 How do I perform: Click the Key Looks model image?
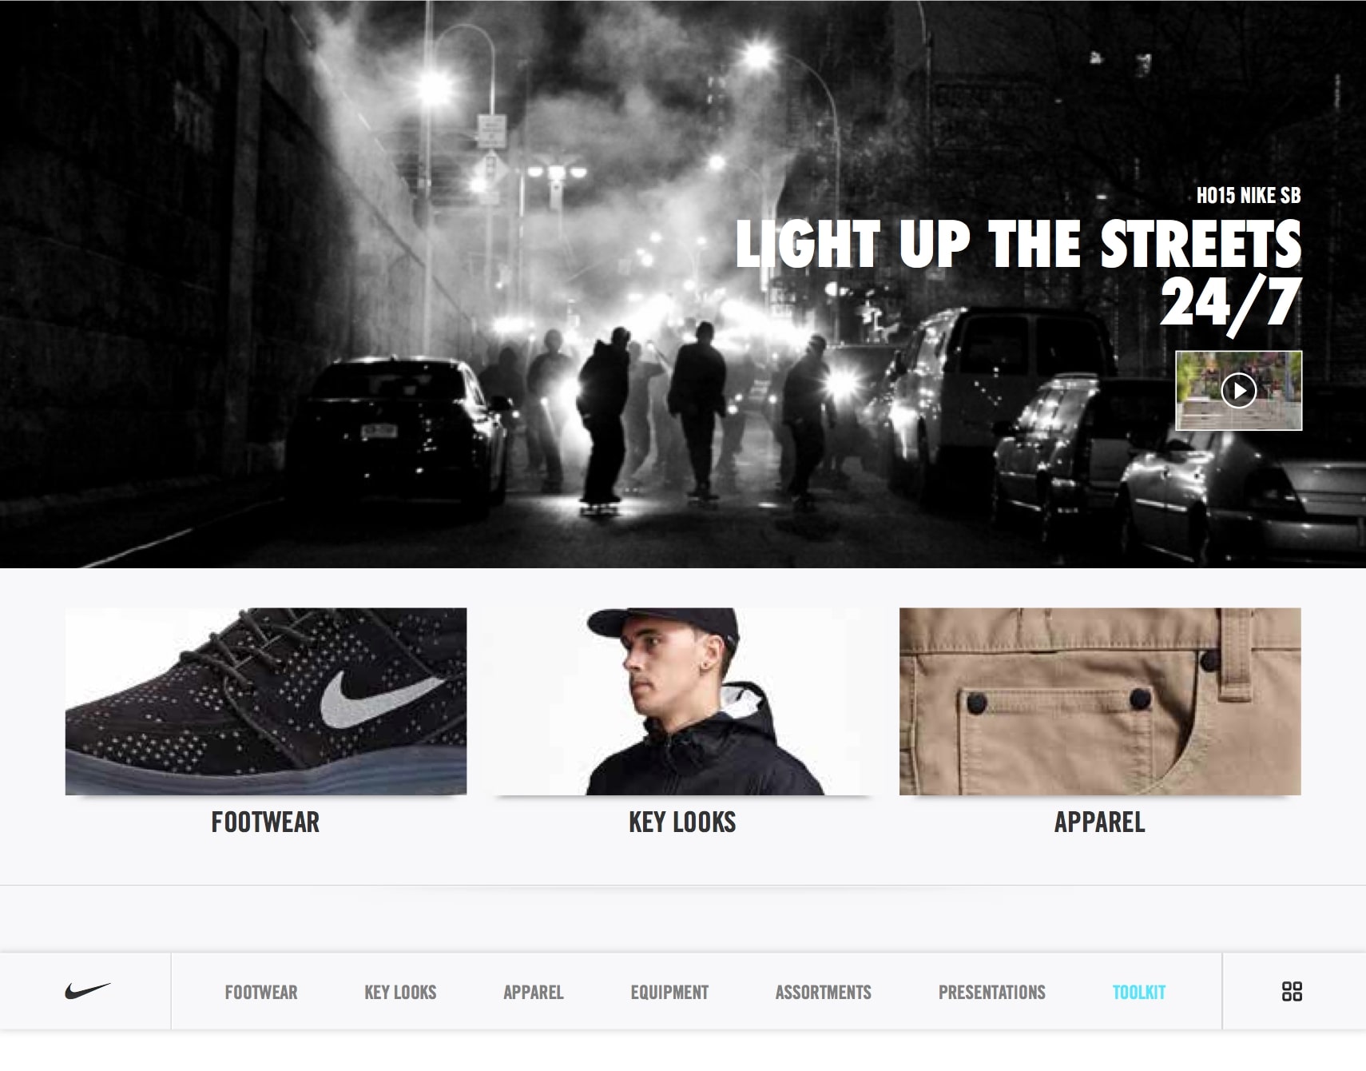(x=682, y=701)
